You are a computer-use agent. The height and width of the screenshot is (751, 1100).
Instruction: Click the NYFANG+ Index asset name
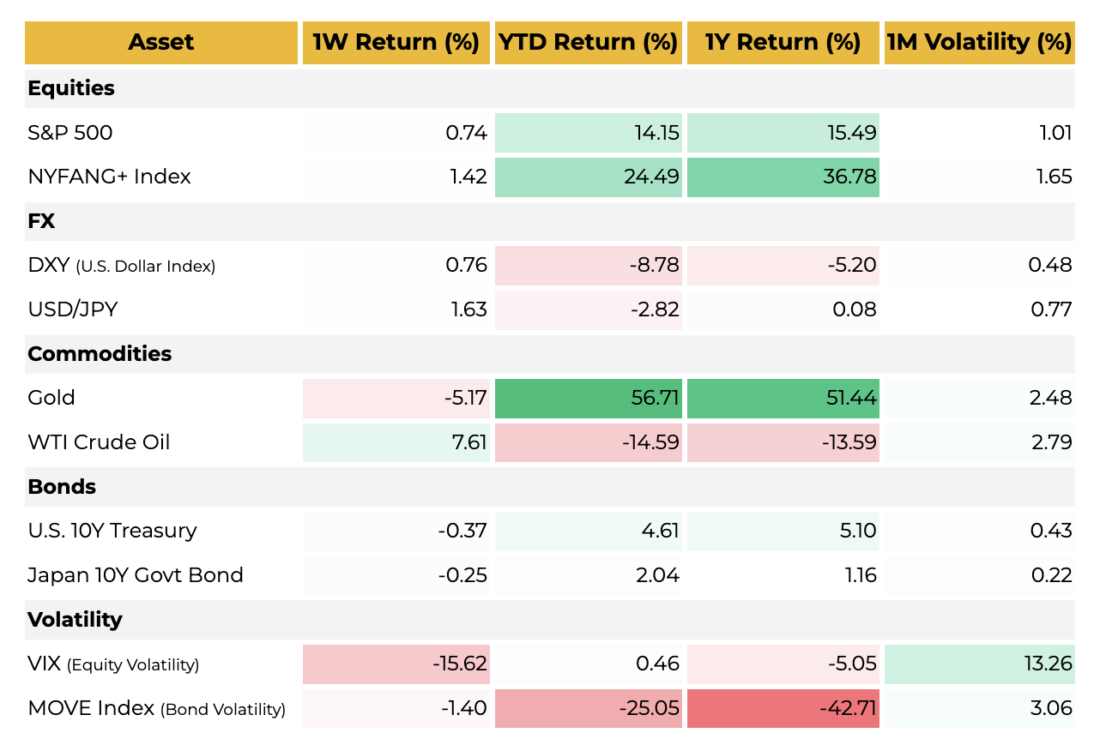coord(109,177)
